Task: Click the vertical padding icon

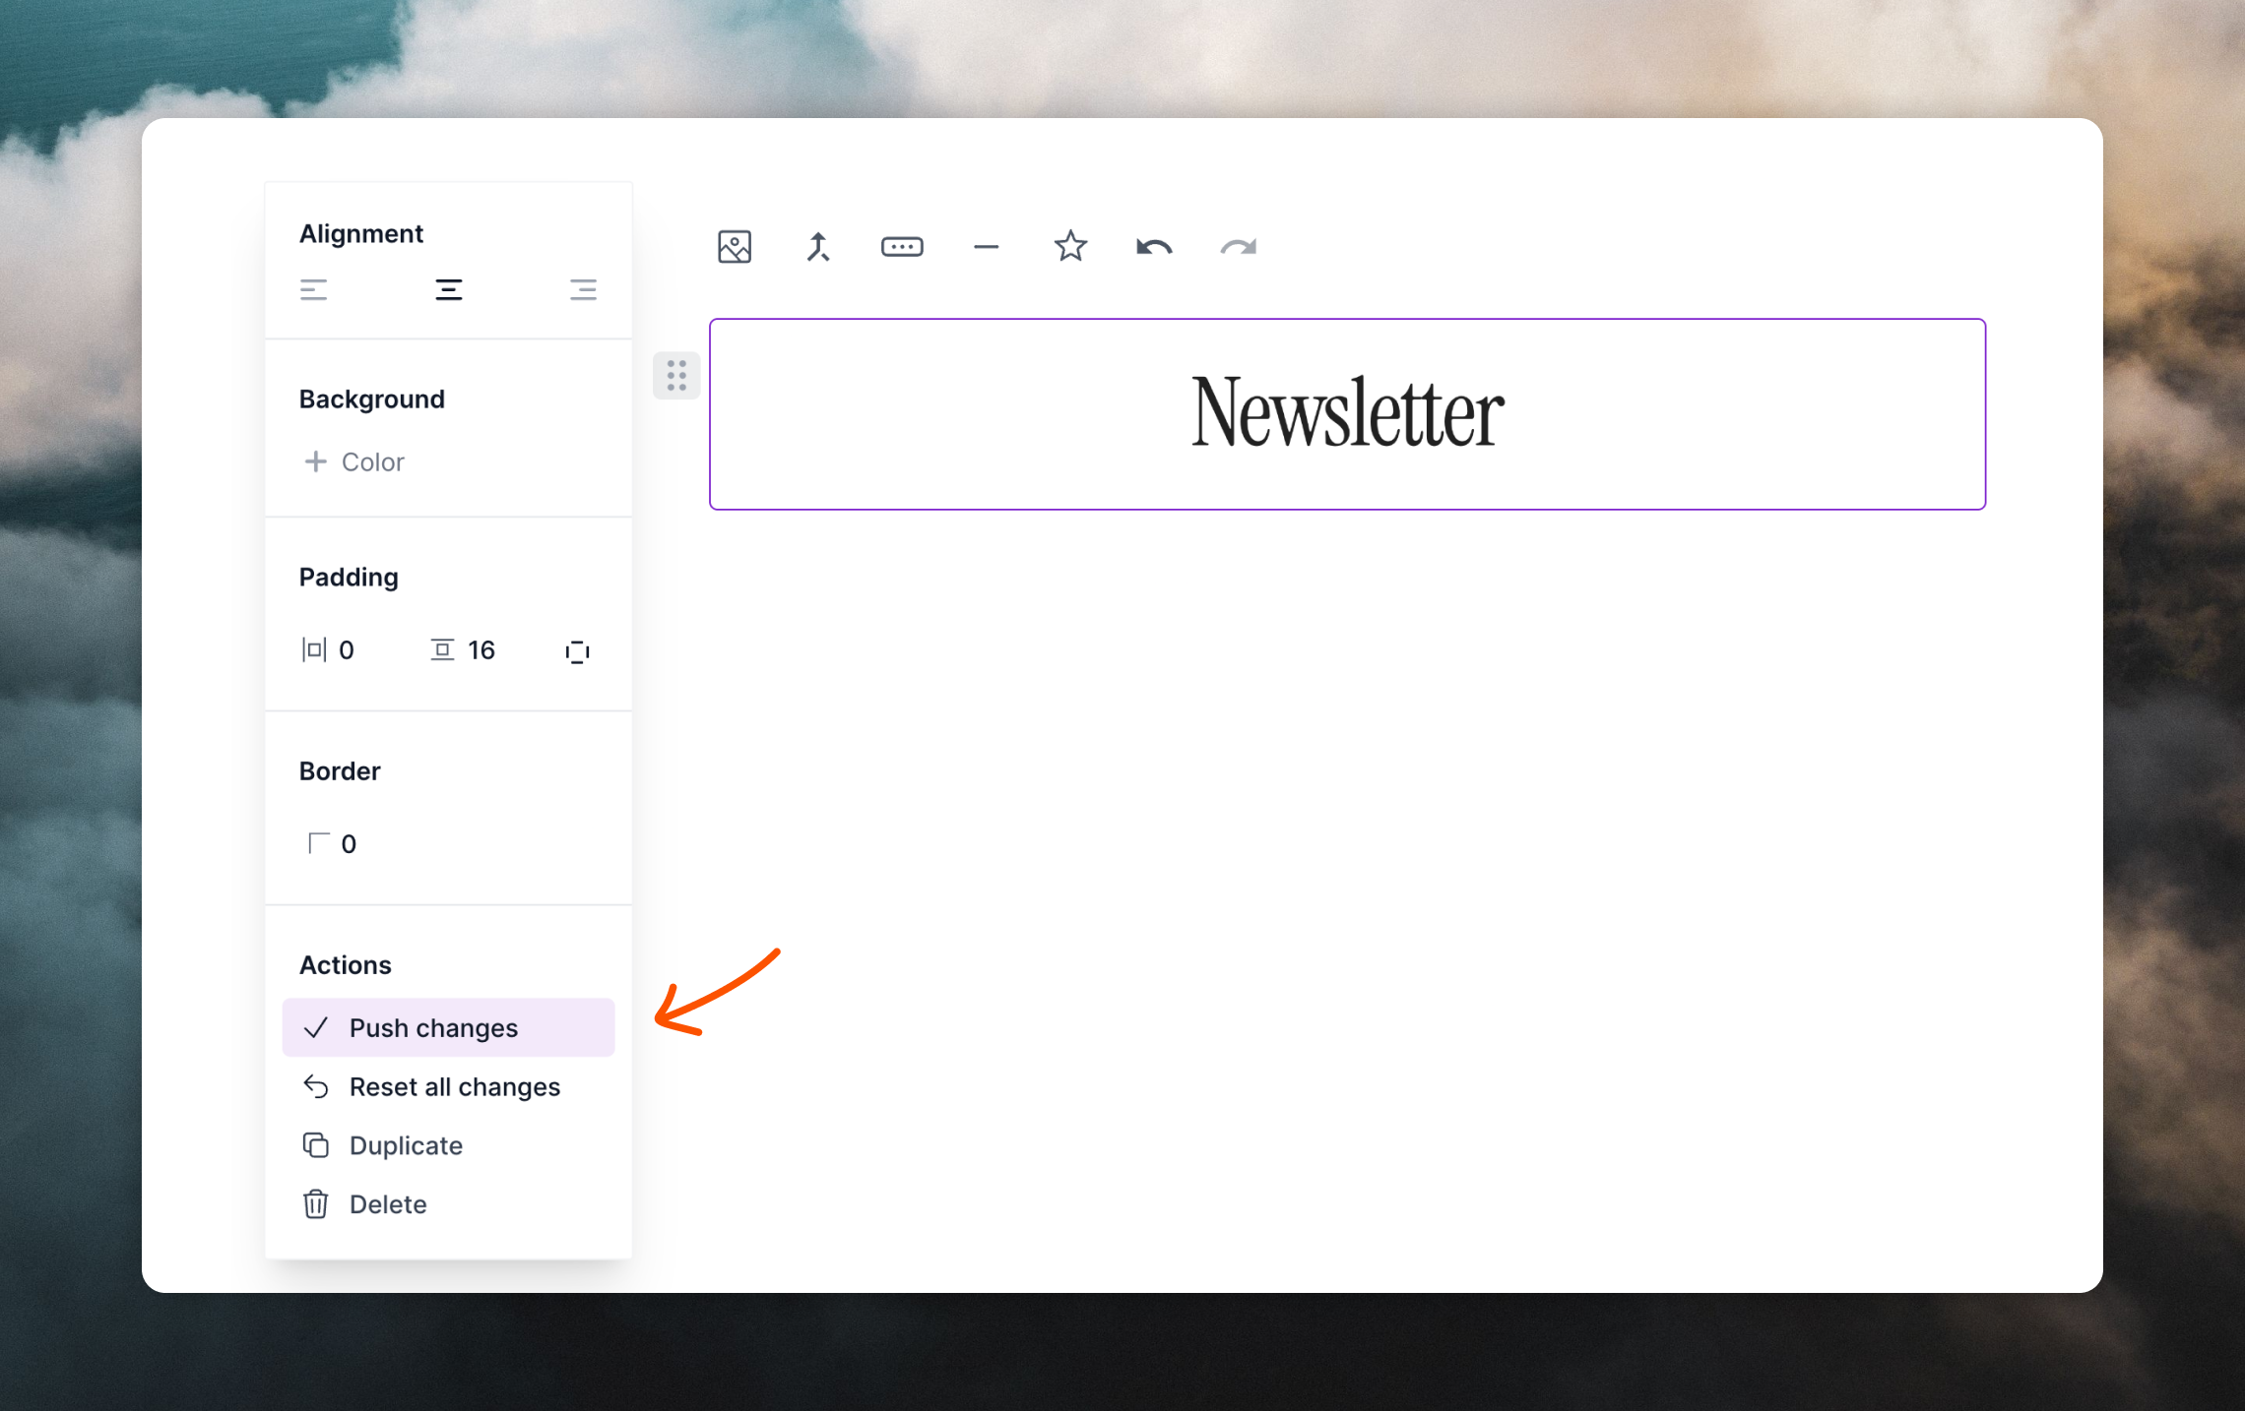Action: 442,650
